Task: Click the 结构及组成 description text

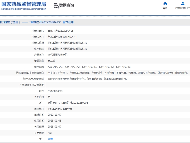Action: tap(118, 73)
